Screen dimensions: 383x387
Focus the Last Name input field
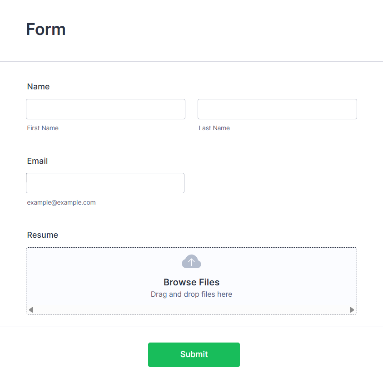point(277,109)
